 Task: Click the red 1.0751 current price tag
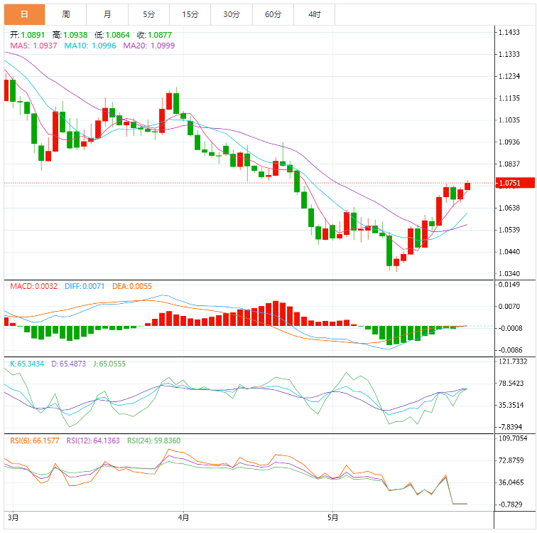pyautogui.click(x=515, y=183)
